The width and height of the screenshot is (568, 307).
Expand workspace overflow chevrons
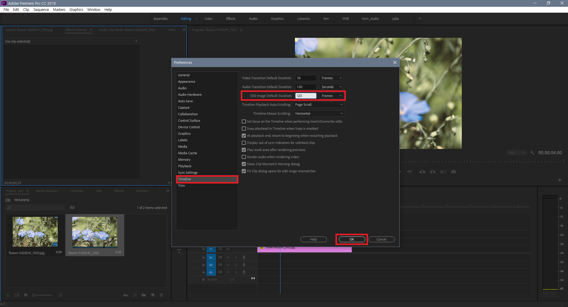tap(420, 18)
